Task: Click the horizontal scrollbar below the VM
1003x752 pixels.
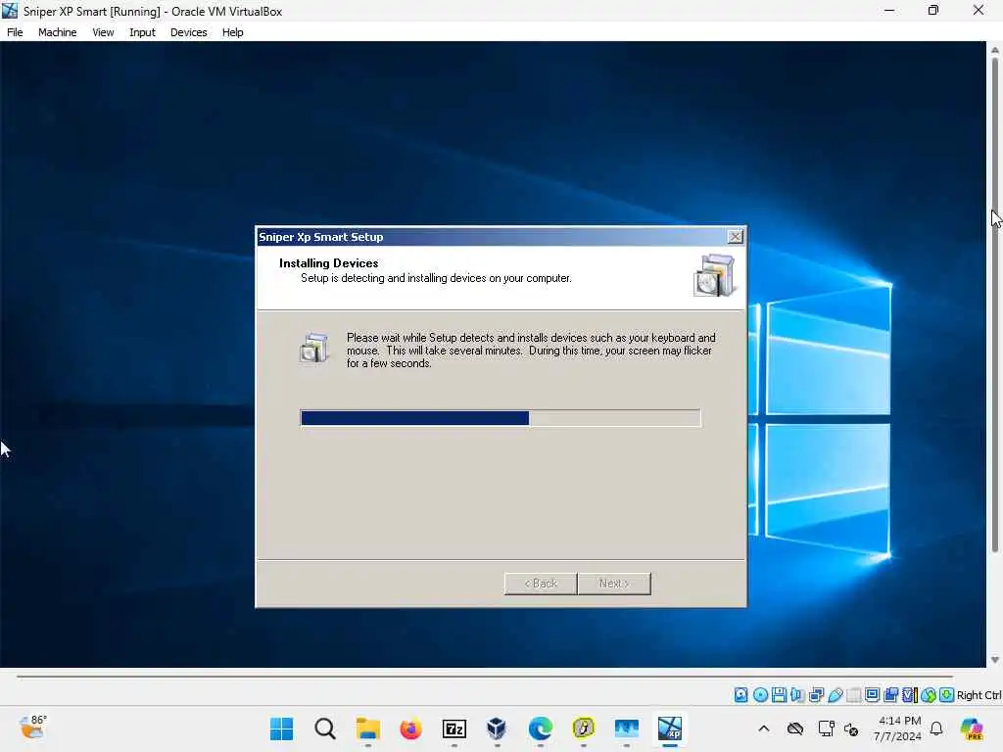Action: pyautogui.click(x=484, y=676)
